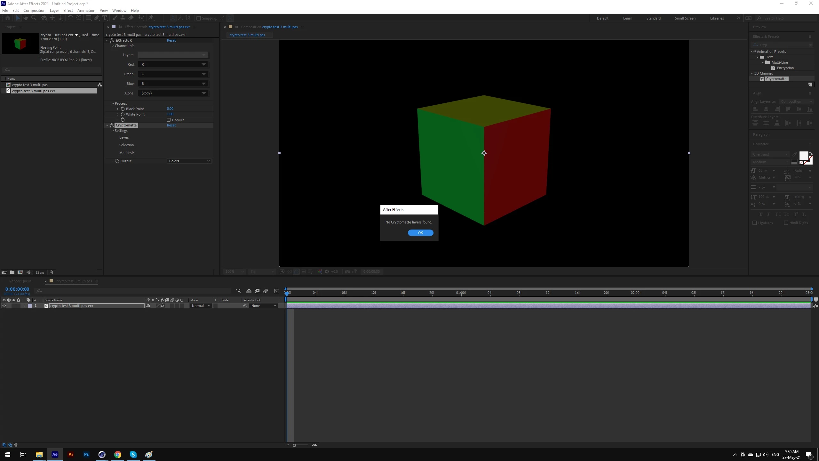Select the Eraser tool
Image resolution: width=819 pixels, height=461 pixels.
coord(131,18)
